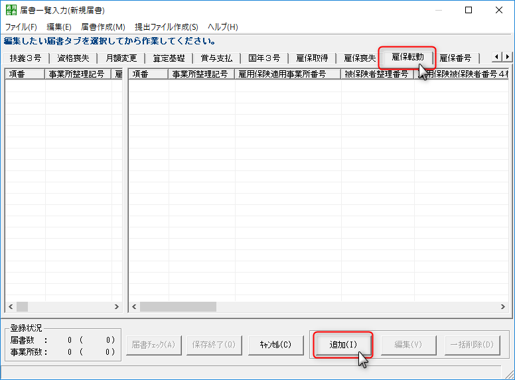Click the ｷｬﾝｾﾙ(C) button
This screenshot has width=515, height=380.
(x=275, y=345)
